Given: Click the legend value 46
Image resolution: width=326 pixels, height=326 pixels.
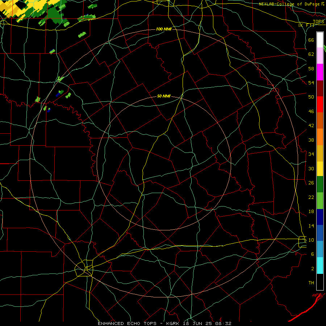Looking at the screenshot, I should pyautogui.click(x=311, y=111).
